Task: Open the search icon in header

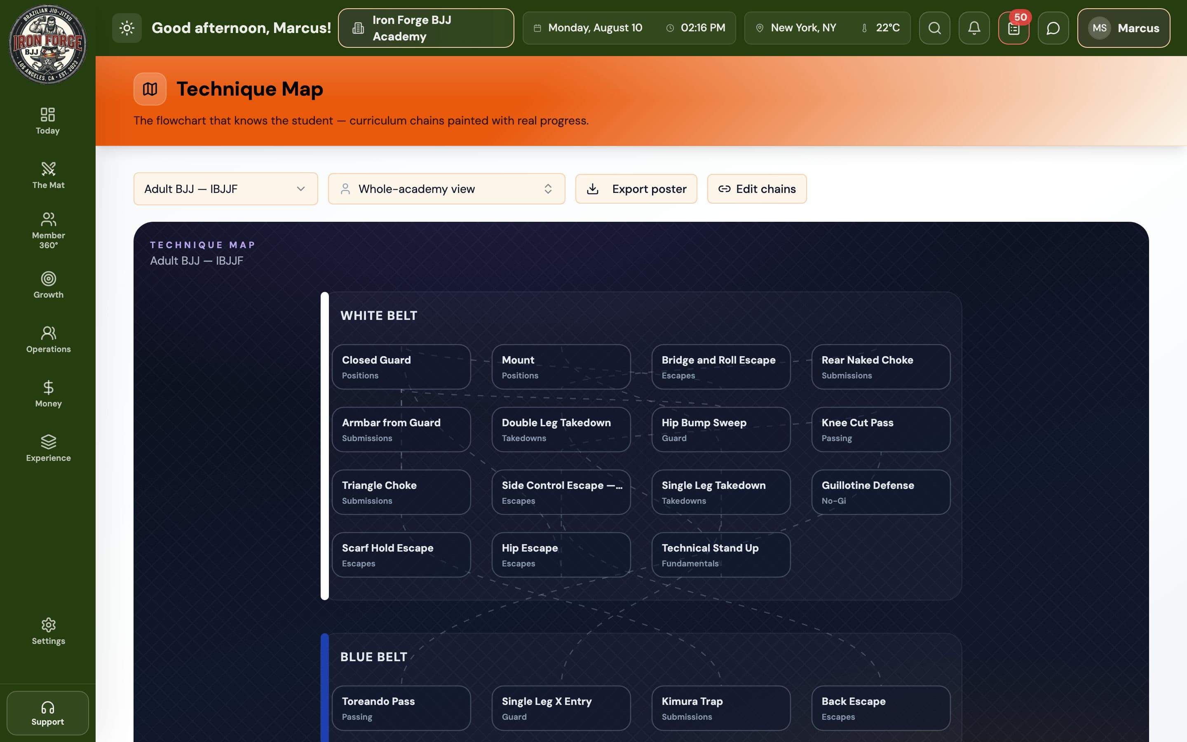Action: coord(934,28)
